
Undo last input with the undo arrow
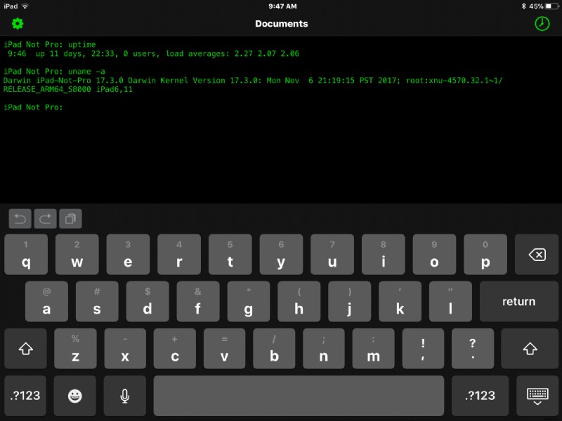[20, 218]
